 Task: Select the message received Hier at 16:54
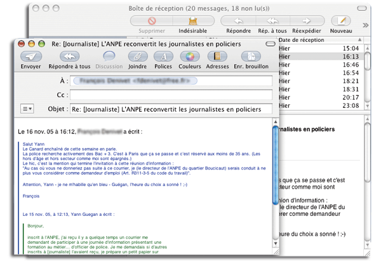pos(321,73)
